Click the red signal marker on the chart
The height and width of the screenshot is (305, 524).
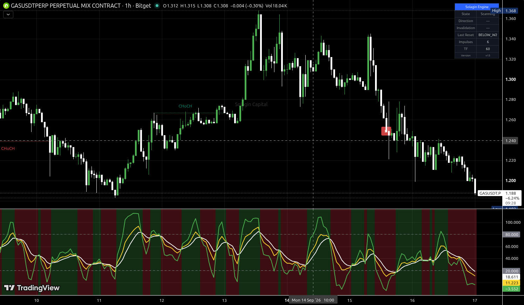tap(386, 131)
